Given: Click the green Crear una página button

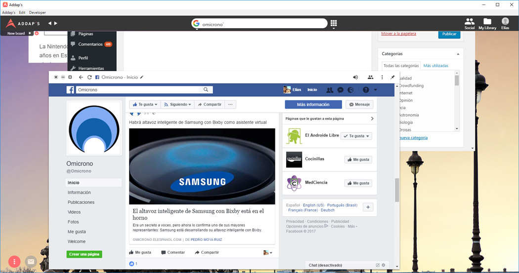Looking at the screenshot, I should coord(85,254).
